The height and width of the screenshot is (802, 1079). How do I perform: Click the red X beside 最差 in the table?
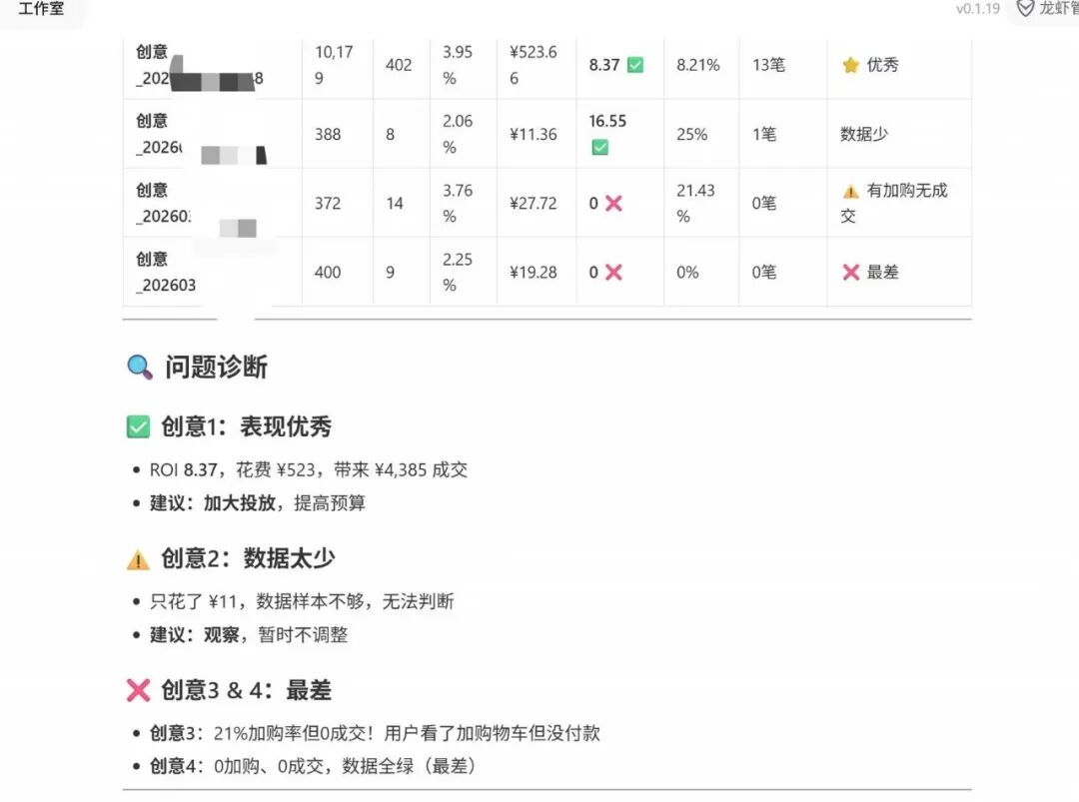click(850, 273)
